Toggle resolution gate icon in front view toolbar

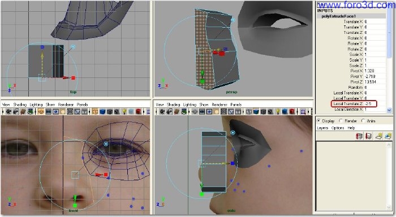55,111
